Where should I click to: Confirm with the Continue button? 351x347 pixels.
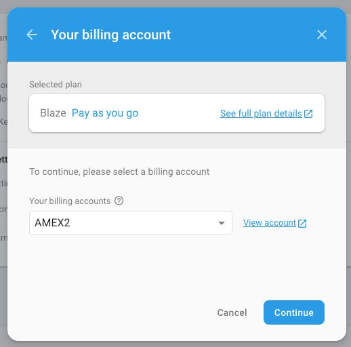tap(294, 312)
